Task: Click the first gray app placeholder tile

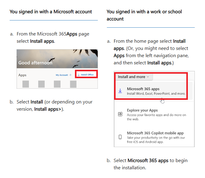Action: 26,84
